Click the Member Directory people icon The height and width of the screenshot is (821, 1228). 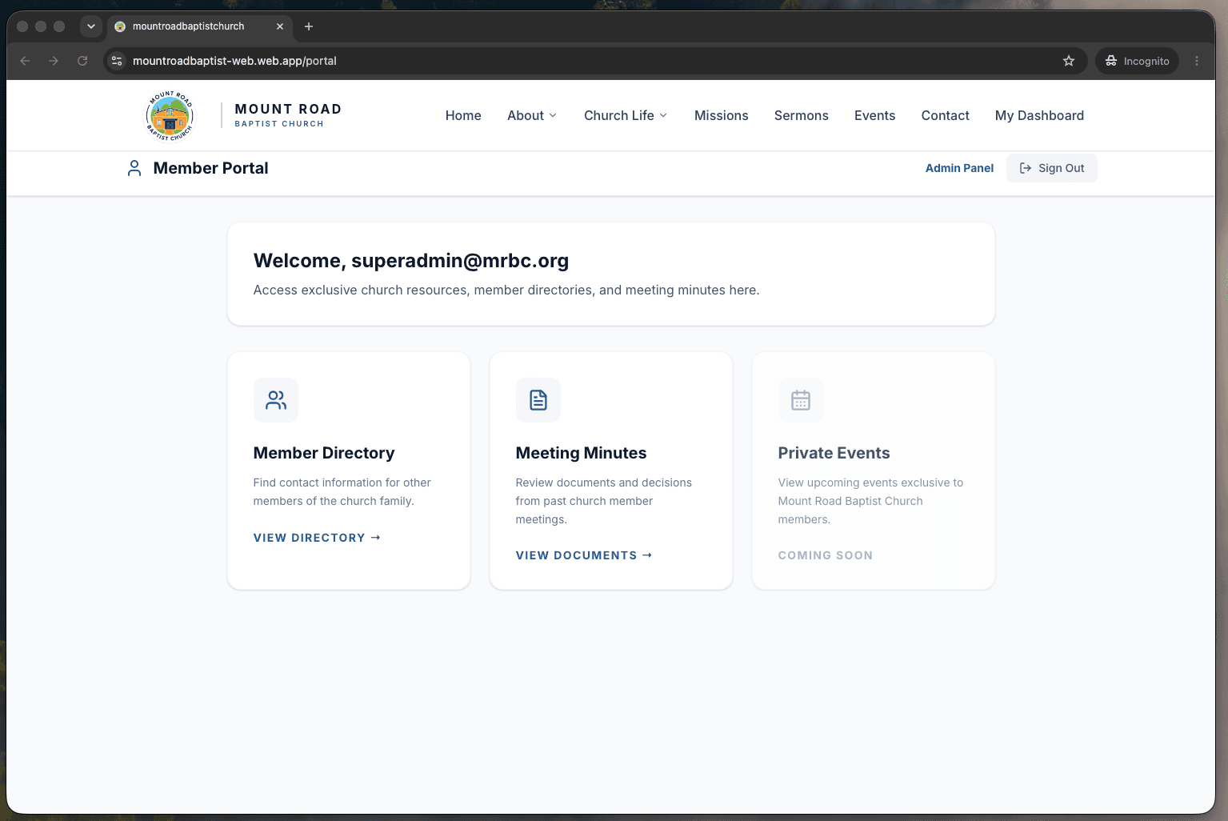pyautogui.click(x=276, y=400)
